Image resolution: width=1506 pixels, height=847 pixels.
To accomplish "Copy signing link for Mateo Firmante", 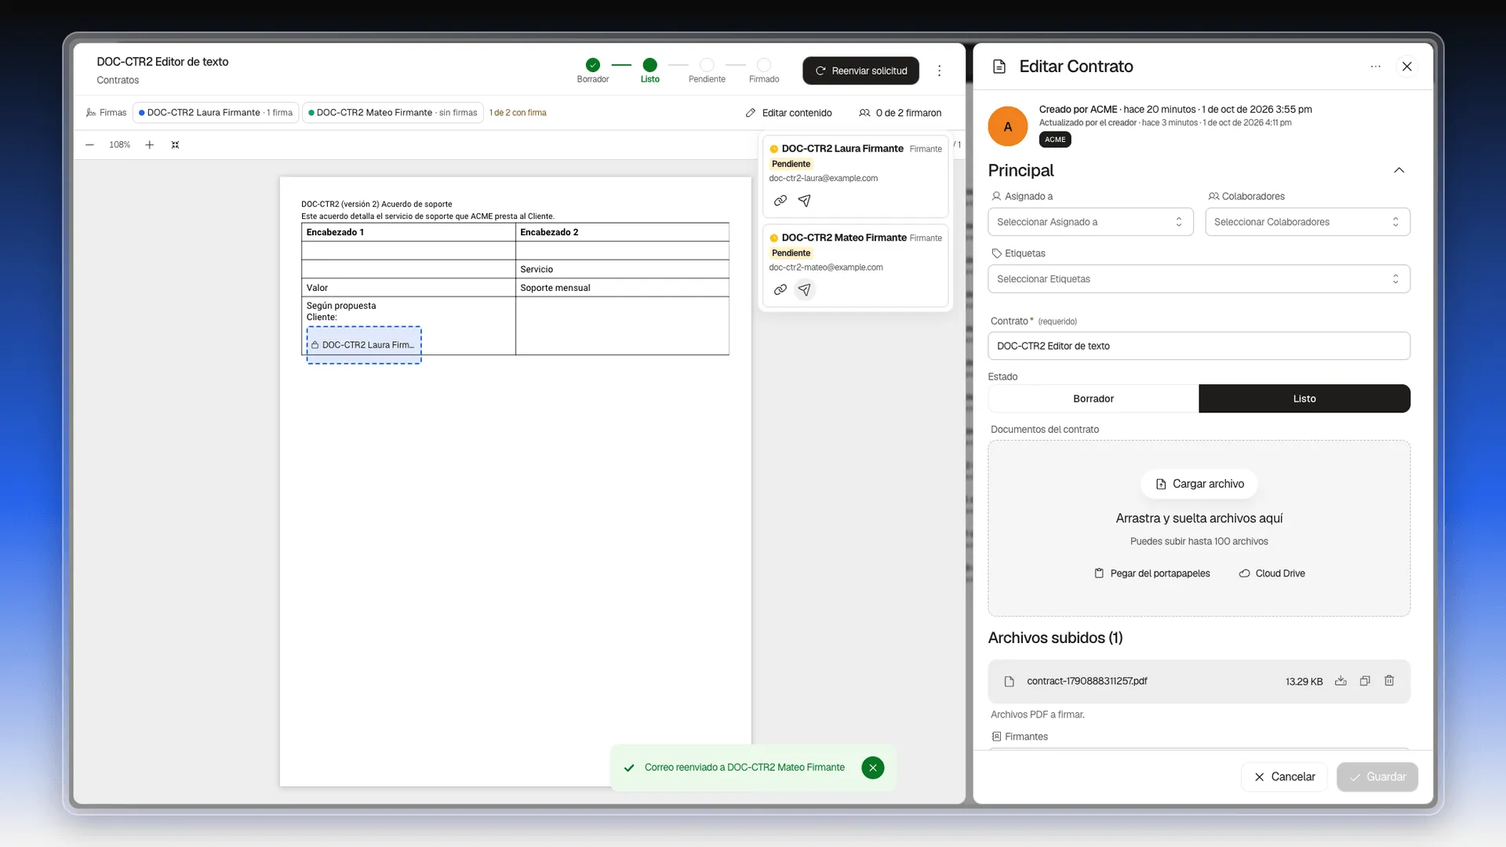I will (x=780, y=290).
